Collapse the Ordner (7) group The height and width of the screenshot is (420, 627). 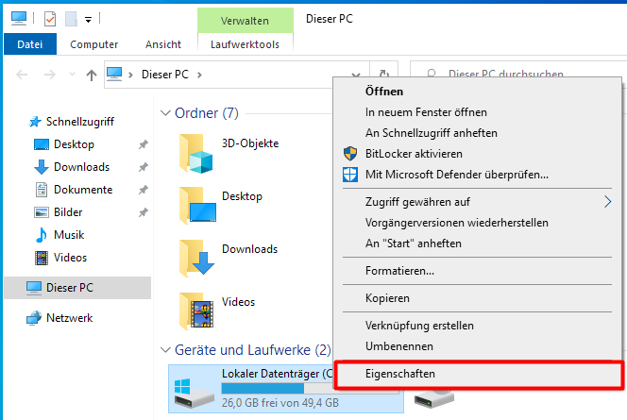pyautogui.click(x=165, y=113)
